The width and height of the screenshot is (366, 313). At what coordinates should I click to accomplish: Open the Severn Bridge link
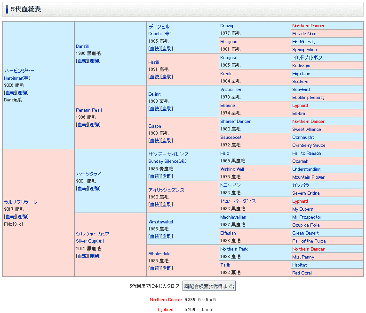point(306,193)
